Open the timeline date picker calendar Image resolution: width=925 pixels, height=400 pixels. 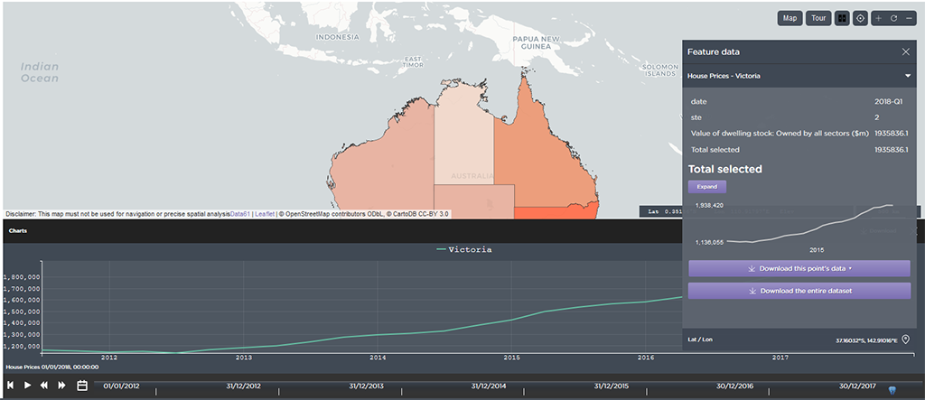pyautogui.click(x=81, y=386)
